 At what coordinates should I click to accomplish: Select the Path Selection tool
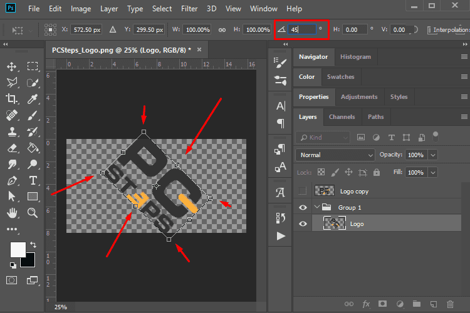point(12,197)
